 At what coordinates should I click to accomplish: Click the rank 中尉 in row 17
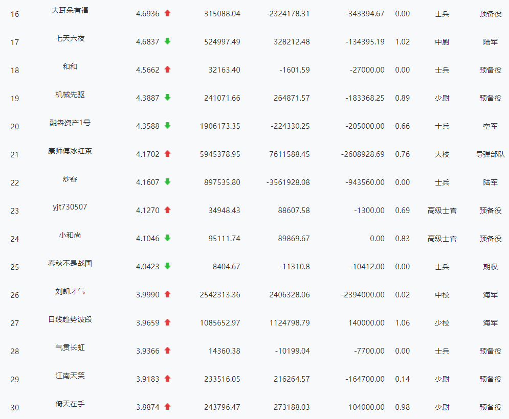442,42
